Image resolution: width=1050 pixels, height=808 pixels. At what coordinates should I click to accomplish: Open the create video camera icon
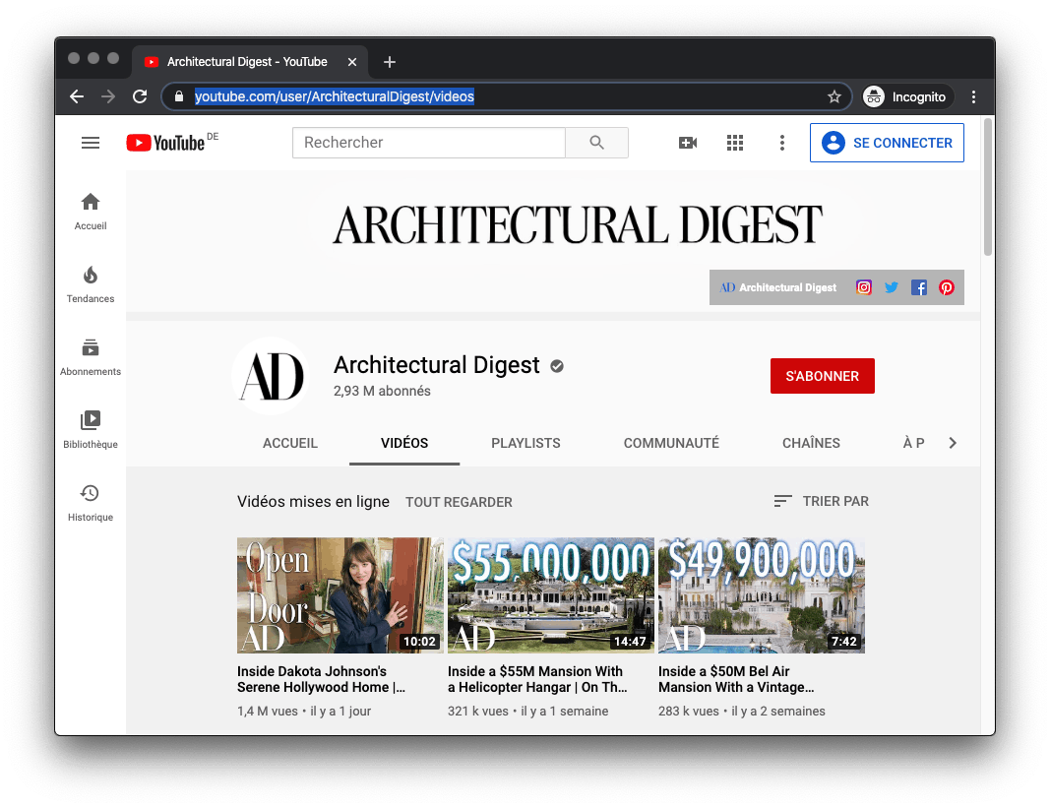[x=688, y=143]
